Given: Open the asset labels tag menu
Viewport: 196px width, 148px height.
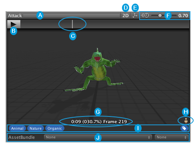Looking at the screenshot, I should coord(184,128).
